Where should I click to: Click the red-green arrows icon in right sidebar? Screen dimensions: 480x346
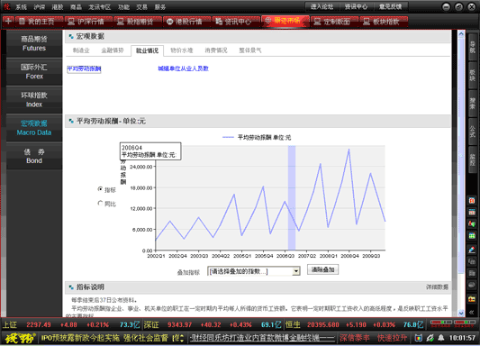click(472, 223)
